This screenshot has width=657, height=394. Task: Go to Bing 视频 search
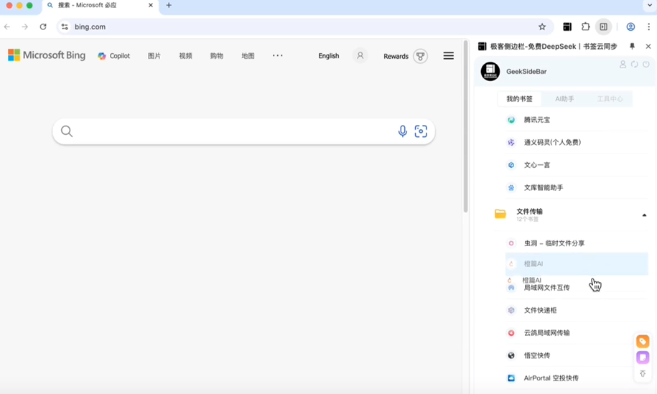click(186, 56)
